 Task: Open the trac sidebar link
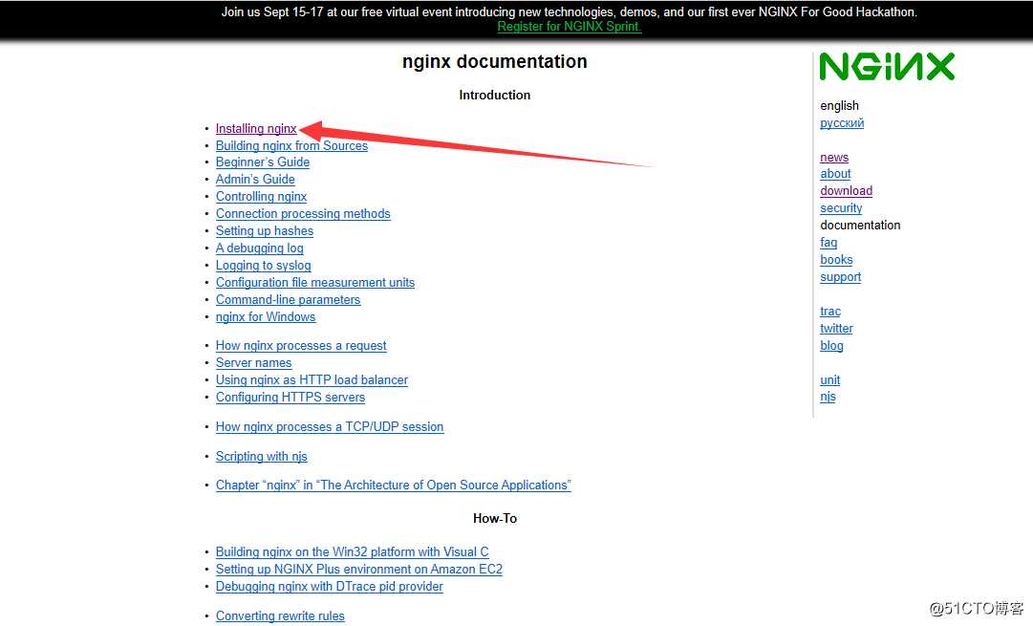[830, 311]
